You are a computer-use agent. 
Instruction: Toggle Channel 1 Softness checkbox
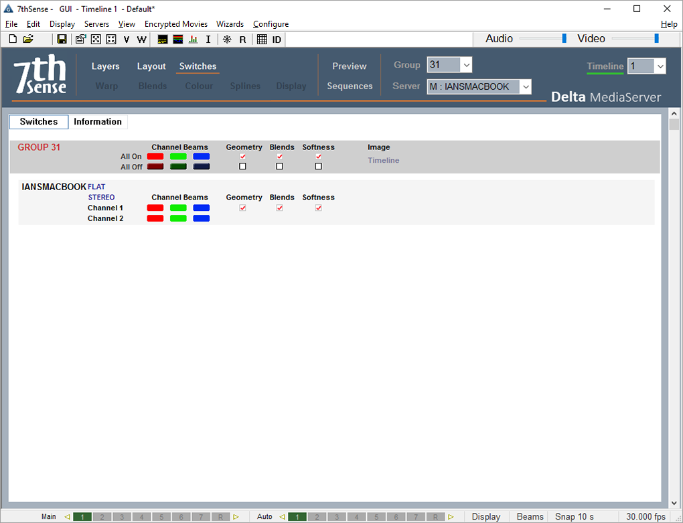click(x=319, y=208)
